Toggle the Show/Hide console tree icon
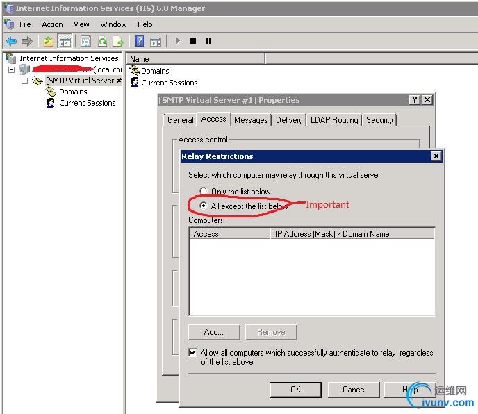Screen dimensions: 478x414 [x=65, y=41]
